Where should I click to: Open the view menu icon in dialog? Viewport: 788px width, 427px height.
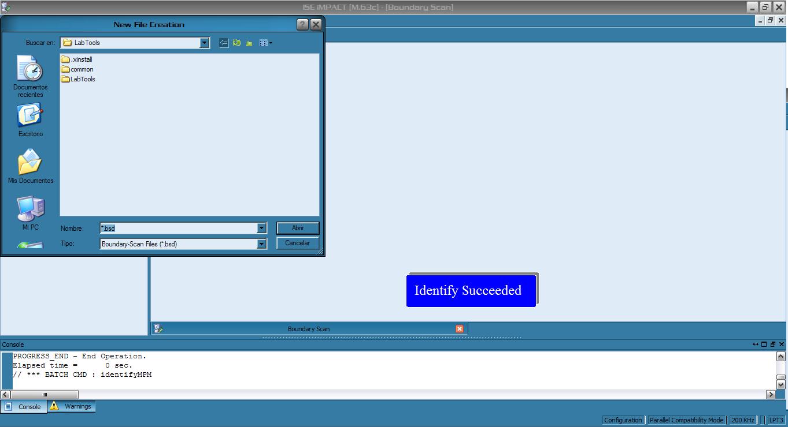pyautogui.click(x=265, y=43)
